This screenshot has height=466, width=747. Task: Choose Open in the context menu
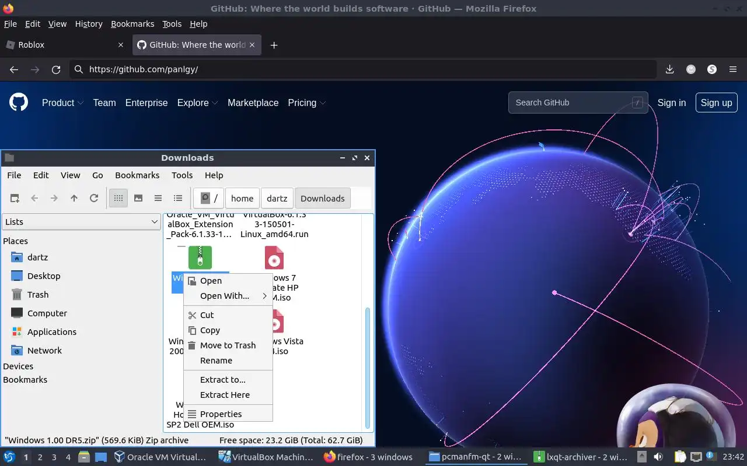click(x=228, y=281)
